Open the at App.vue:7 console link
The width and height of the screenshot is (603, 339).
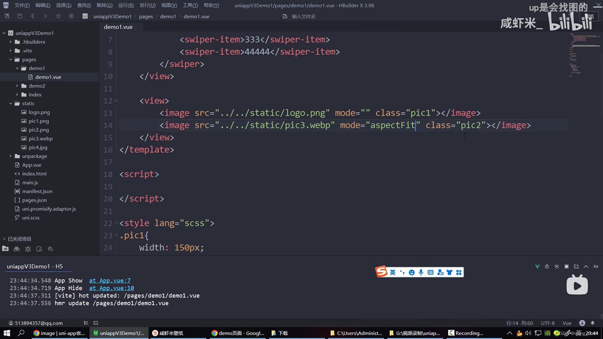coord(110,281)
